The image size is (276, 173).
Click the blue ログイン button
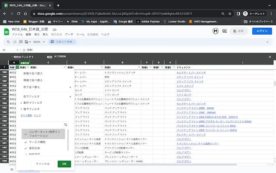point(262,31)
